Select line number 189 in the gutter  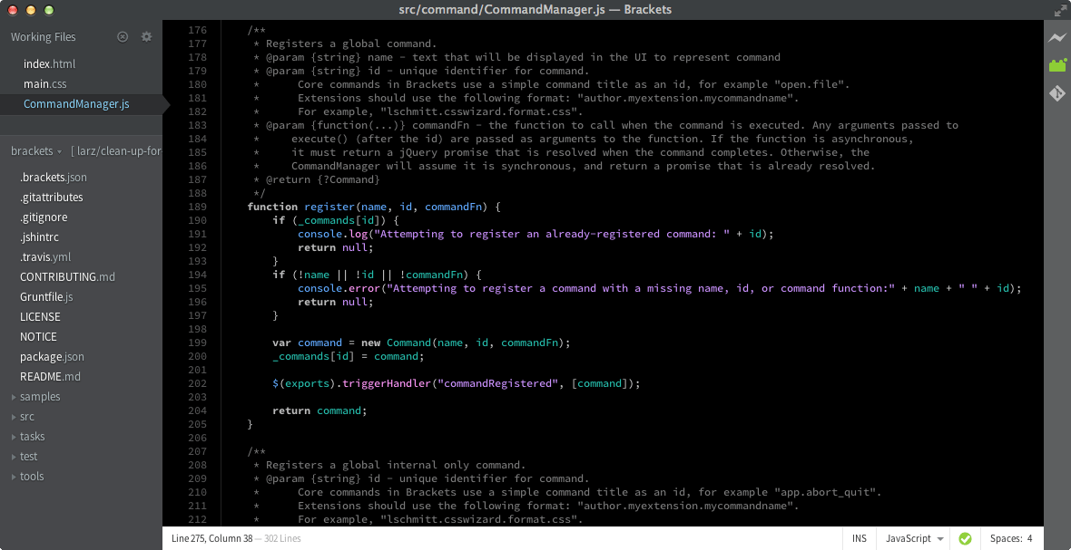[196, 206]
